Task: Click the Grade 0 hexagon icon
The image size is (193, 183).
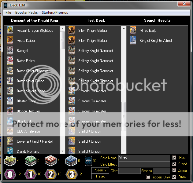Action: 9,174
